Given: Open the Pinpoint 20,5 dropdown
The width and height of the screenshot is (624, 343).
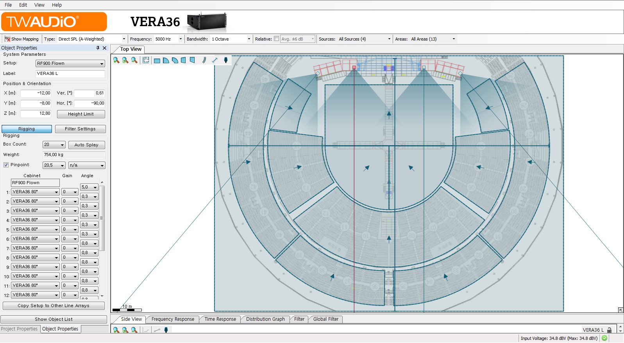Looking at the screenshot, I should tap(54, 165).
